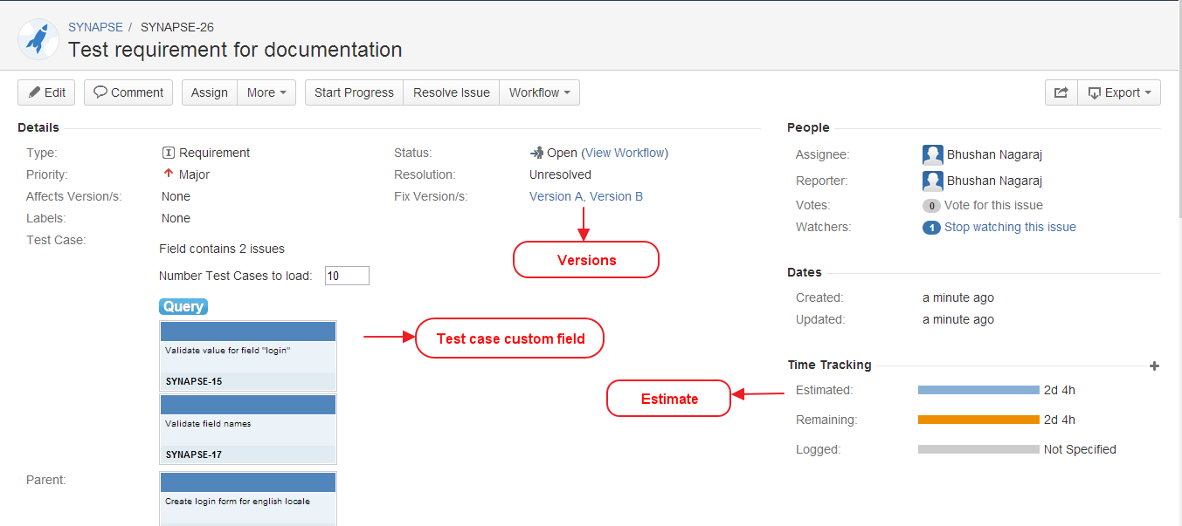Viewport: 1182px width, 526px height.
Task: Select Resolve Issue in the toolbar
Action: 451,92
